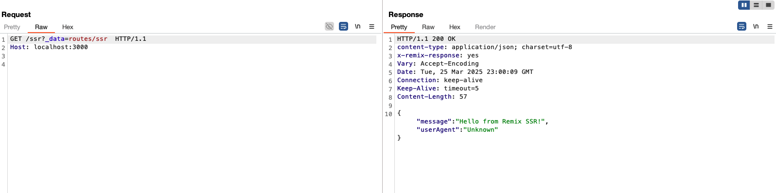Select combined tabbed layout icon
This screenshot has height=193, width=776.
point(768,5)
